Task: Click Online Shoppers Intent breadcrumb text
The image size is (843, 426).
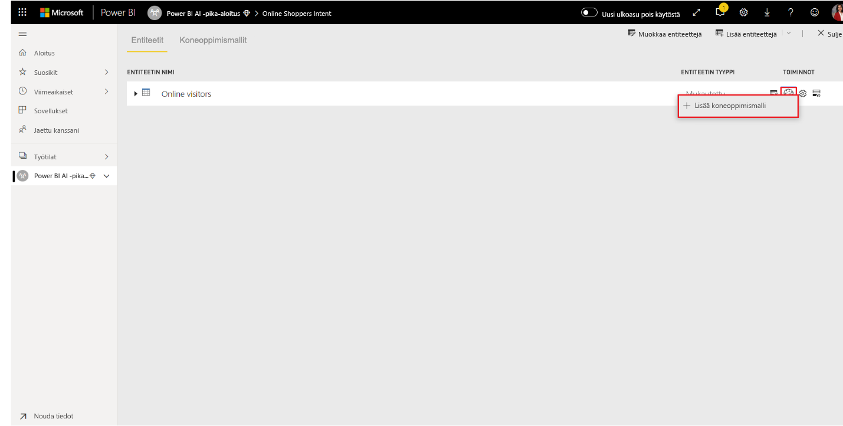Action: click(x=297, y=14)
